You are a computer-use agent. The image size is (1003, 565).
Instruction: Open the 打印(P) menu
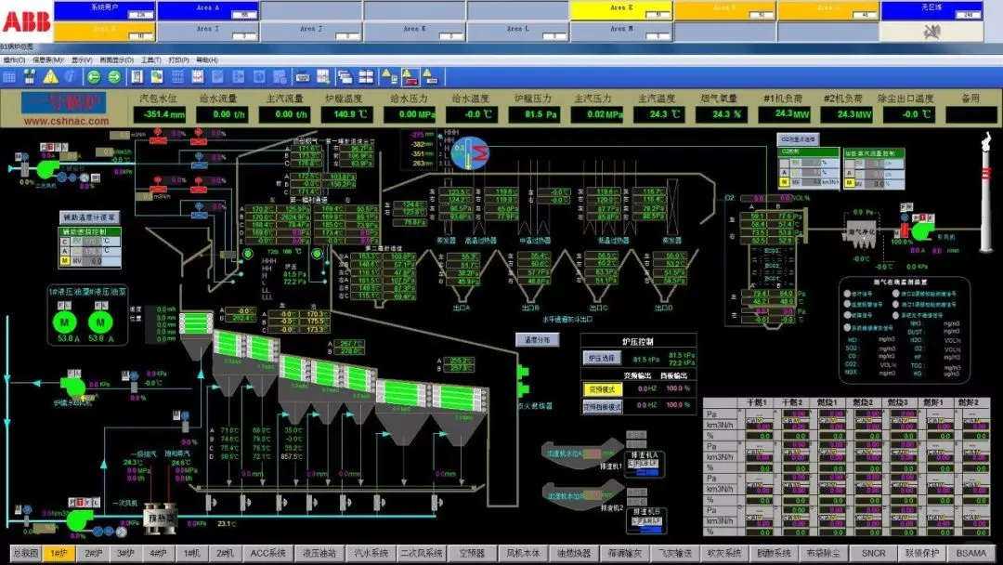coord(178,59)
